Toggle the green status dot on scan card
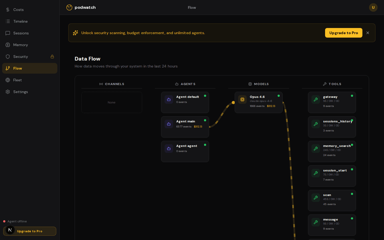 tap(352, 194)
